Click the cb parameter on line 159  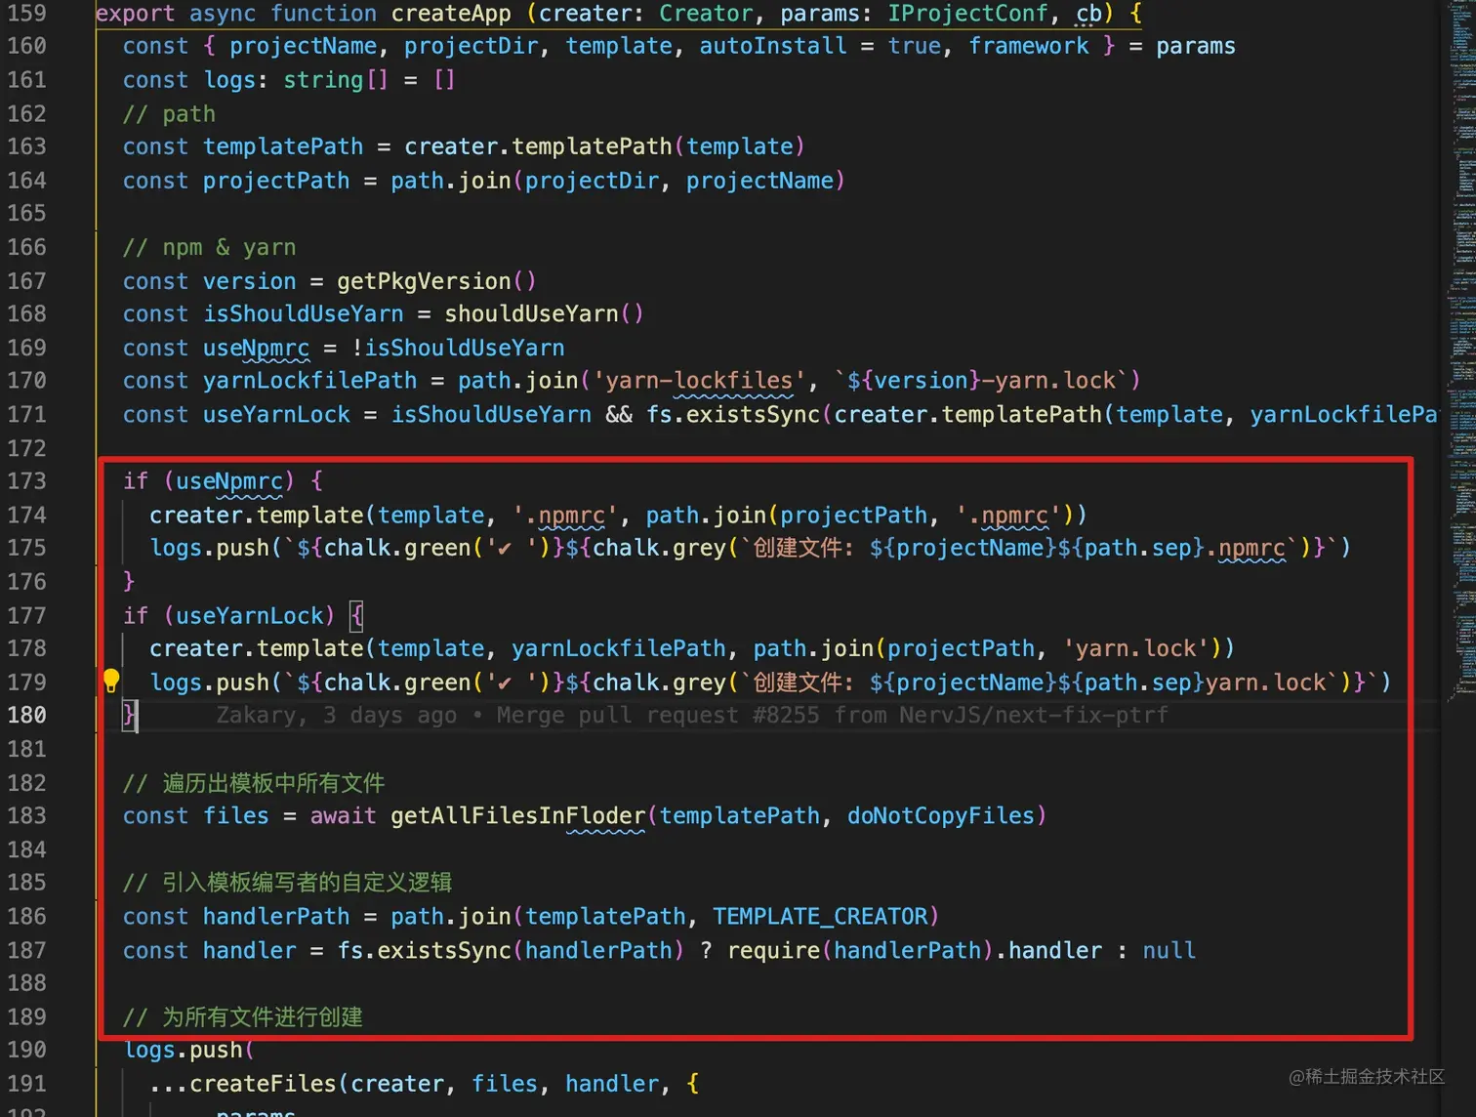[x=1088, y=14]
